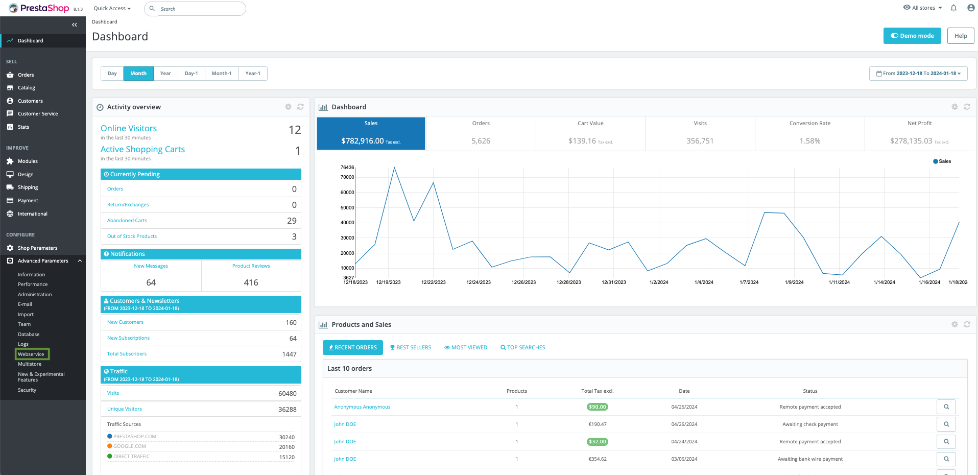Toggle Demo mode switch
This screenshot has height=475, width=978.
(912, 36)
